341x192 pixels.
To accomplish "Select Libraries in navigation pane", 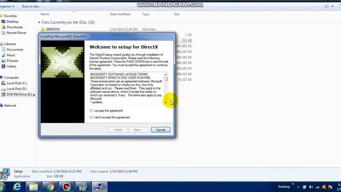I will tap(10, 44).
